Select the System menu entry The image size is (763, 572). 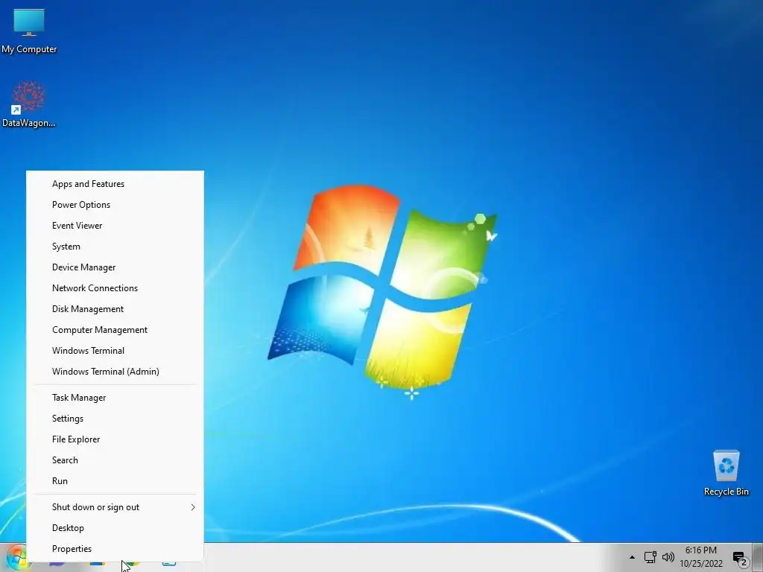[x=115, y=247]
